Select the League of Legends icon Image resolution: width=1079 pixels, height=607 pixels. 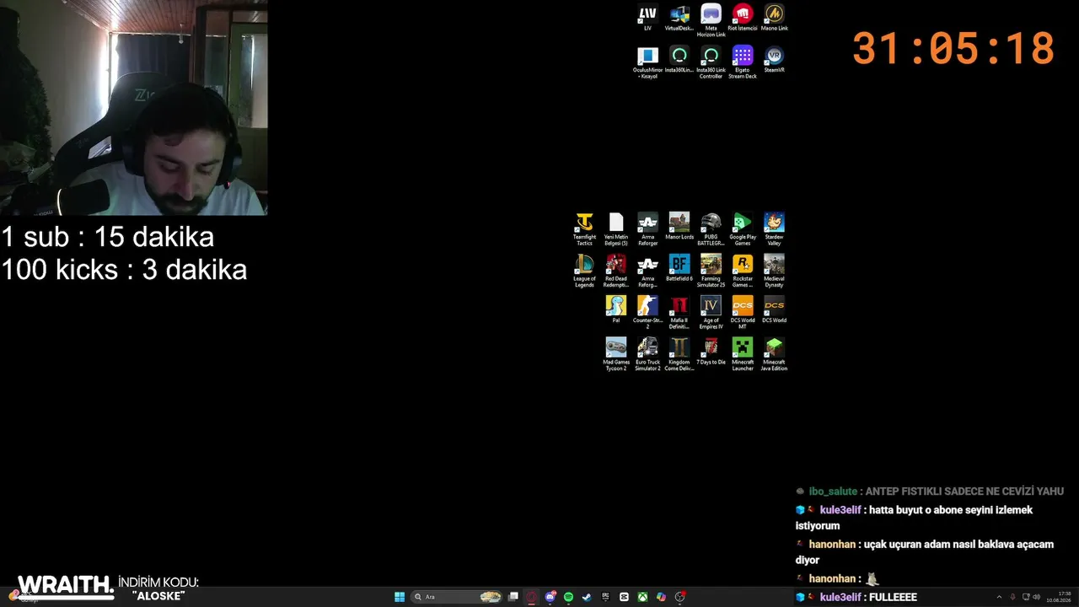point(584,271)
